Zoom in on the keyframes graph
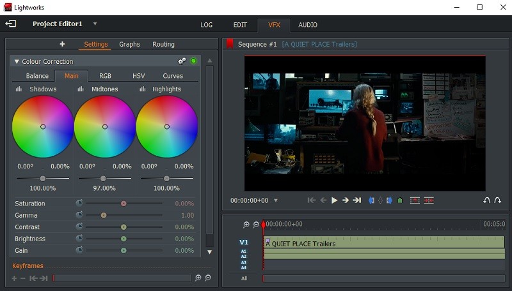 coord(198,278)
